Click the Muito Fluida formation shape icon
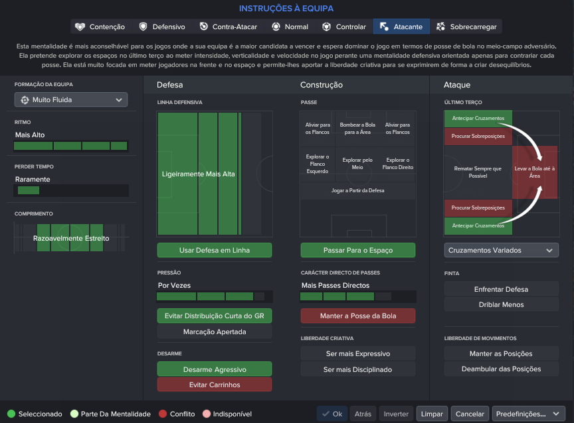This screenshot has width=574, height=423. pos(25,99)
